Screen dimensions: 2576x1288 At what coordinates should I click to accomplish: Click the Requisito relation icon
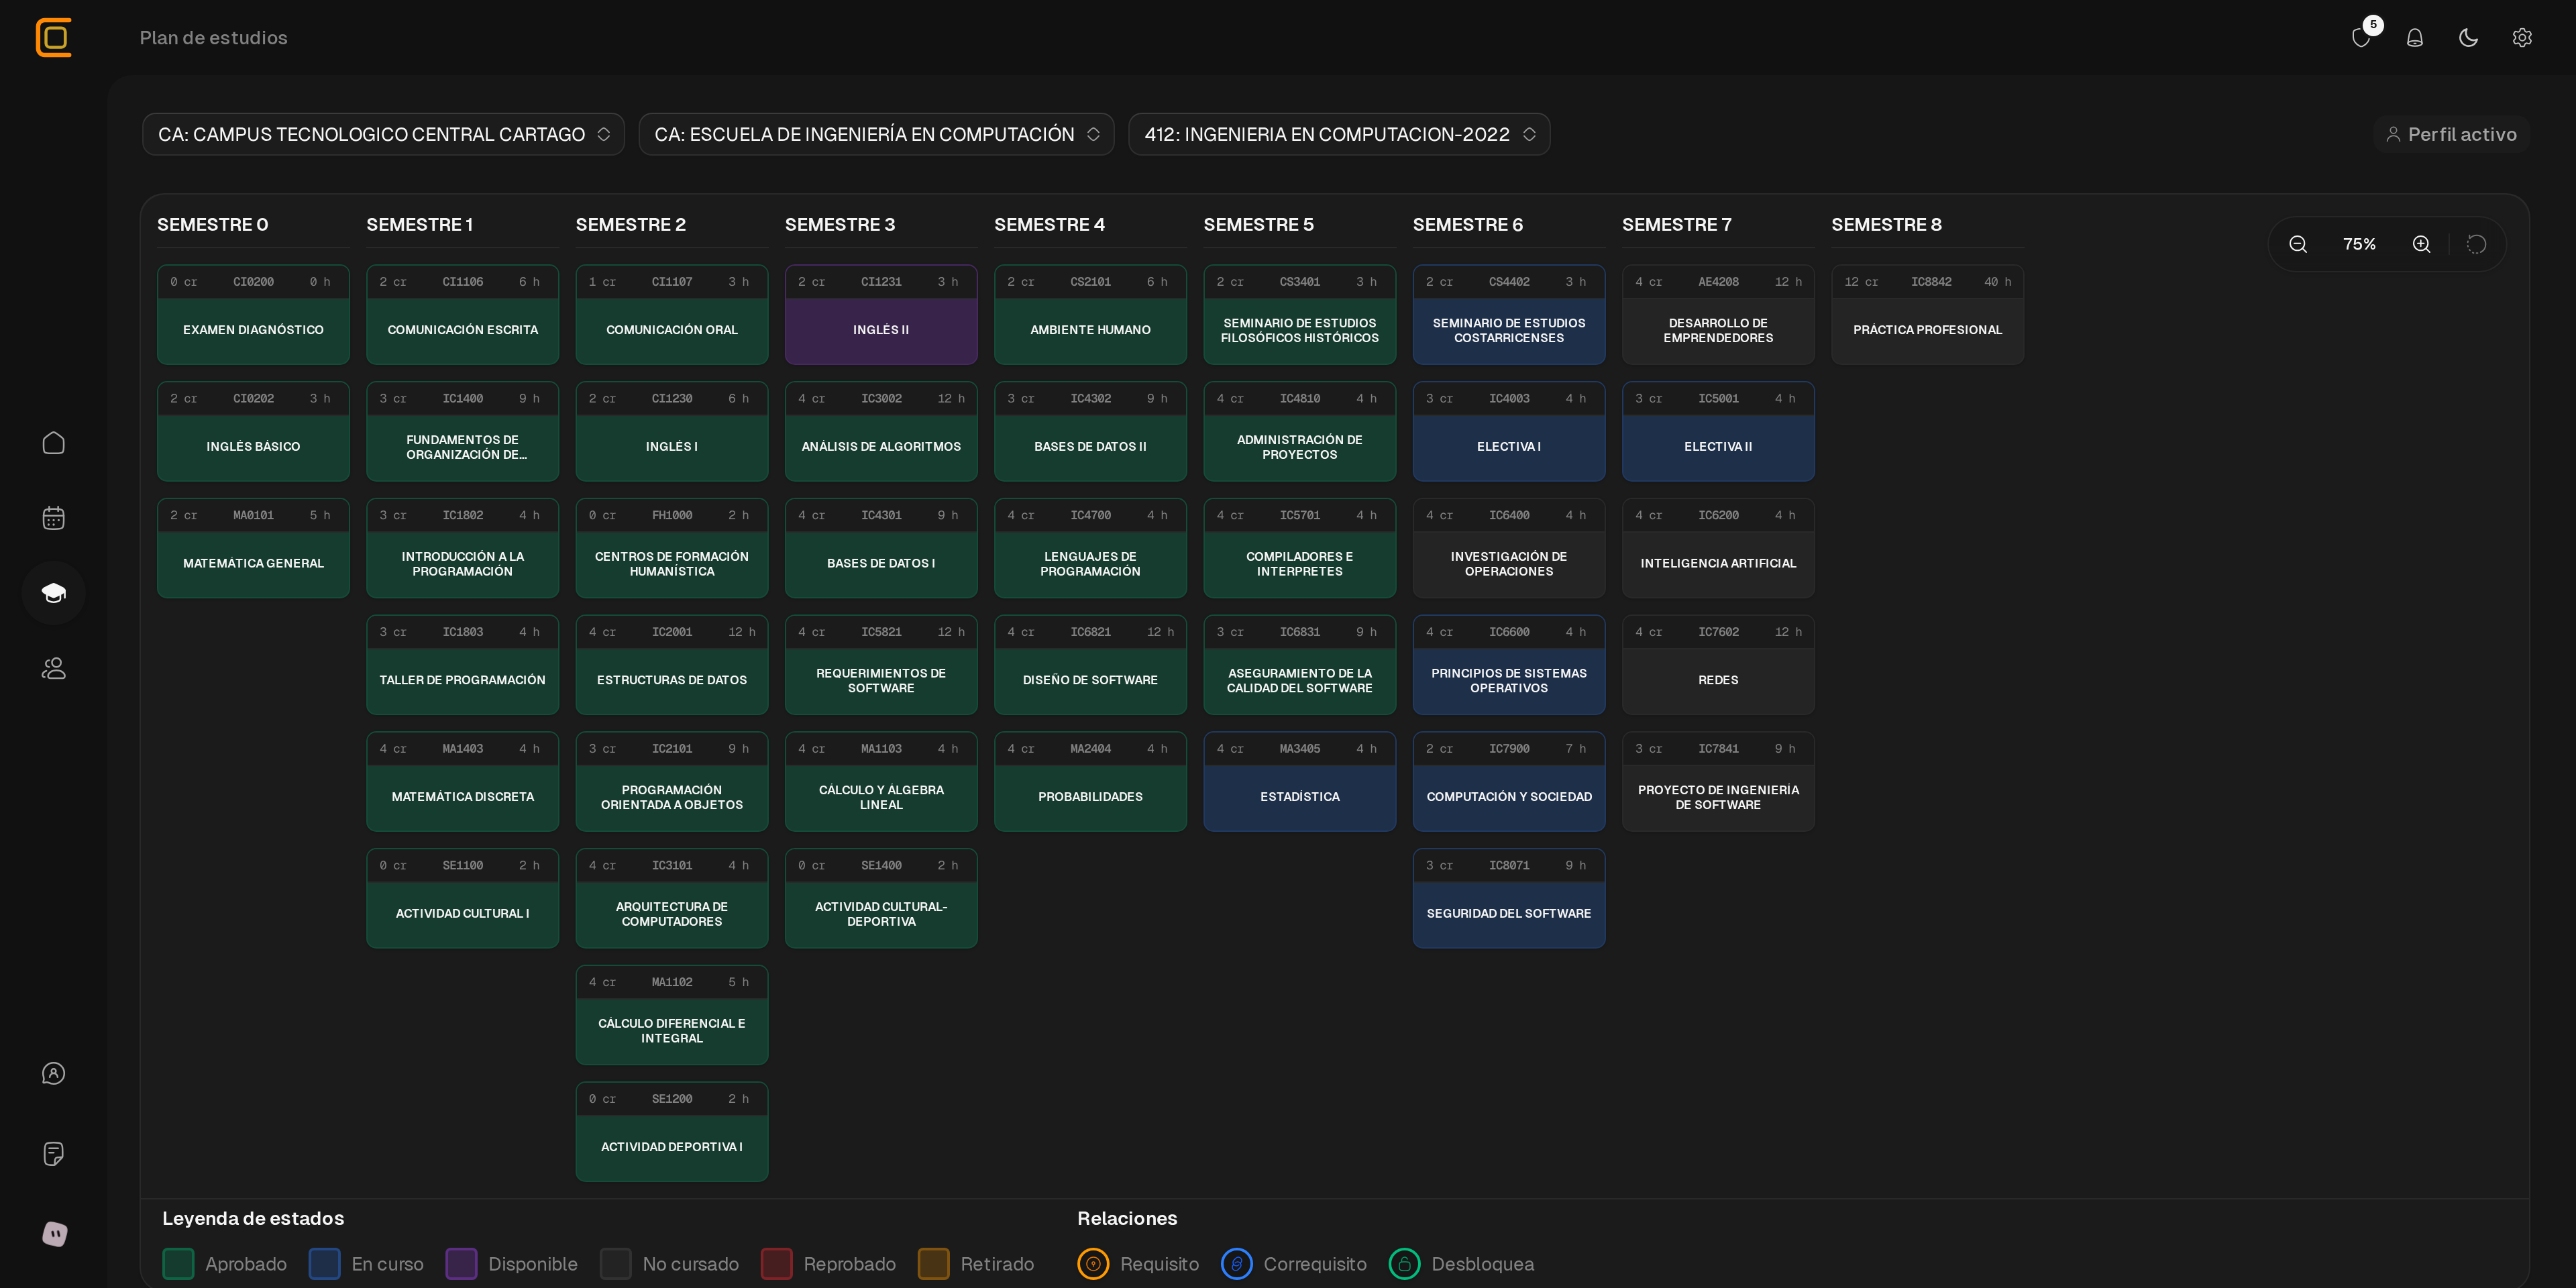(1093, 1264)
